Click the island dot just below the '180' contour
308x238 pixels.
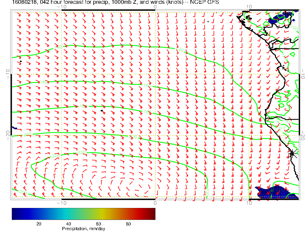[102, 111]
